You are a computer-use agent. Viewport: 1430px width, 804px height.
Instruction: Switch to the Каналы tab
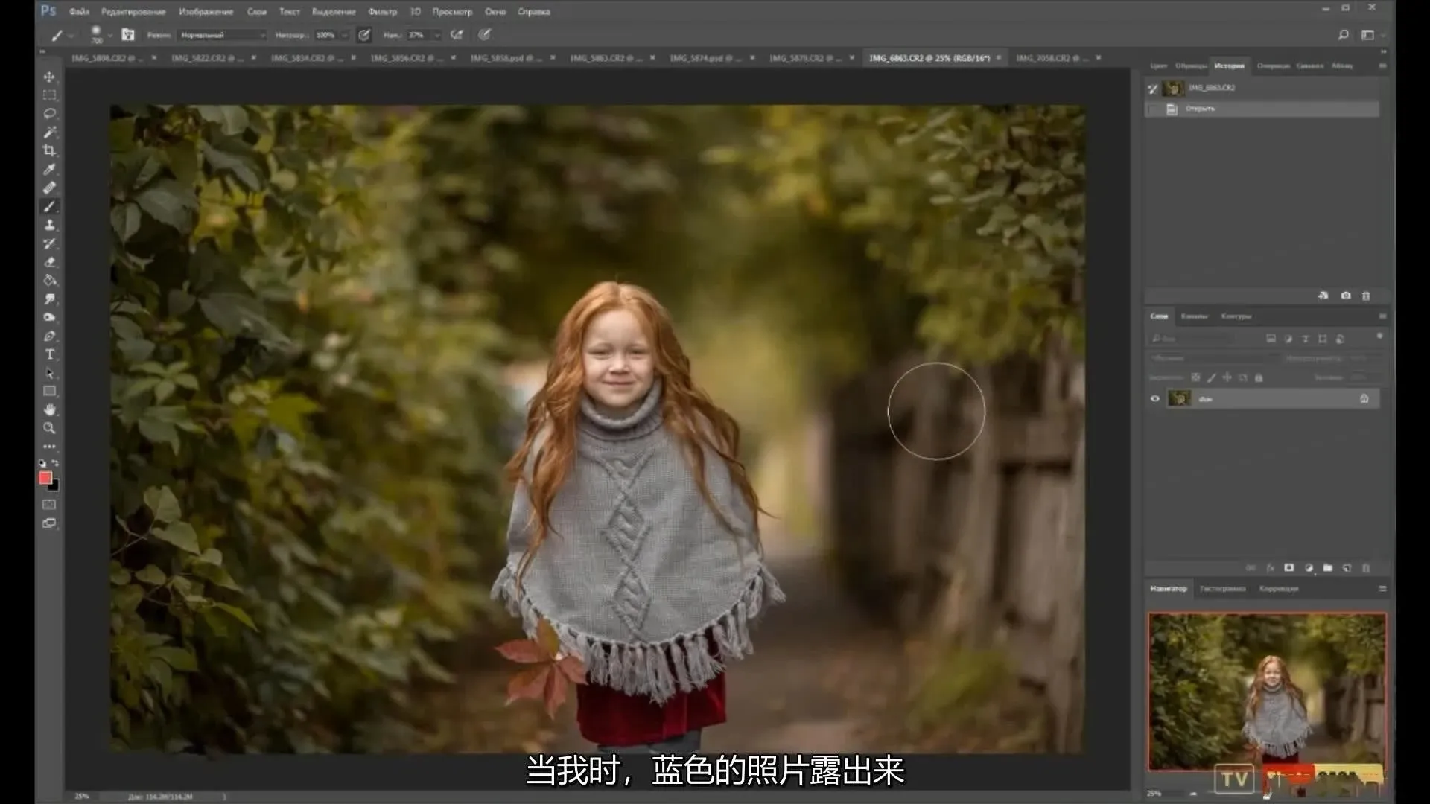coord(1194,316)
